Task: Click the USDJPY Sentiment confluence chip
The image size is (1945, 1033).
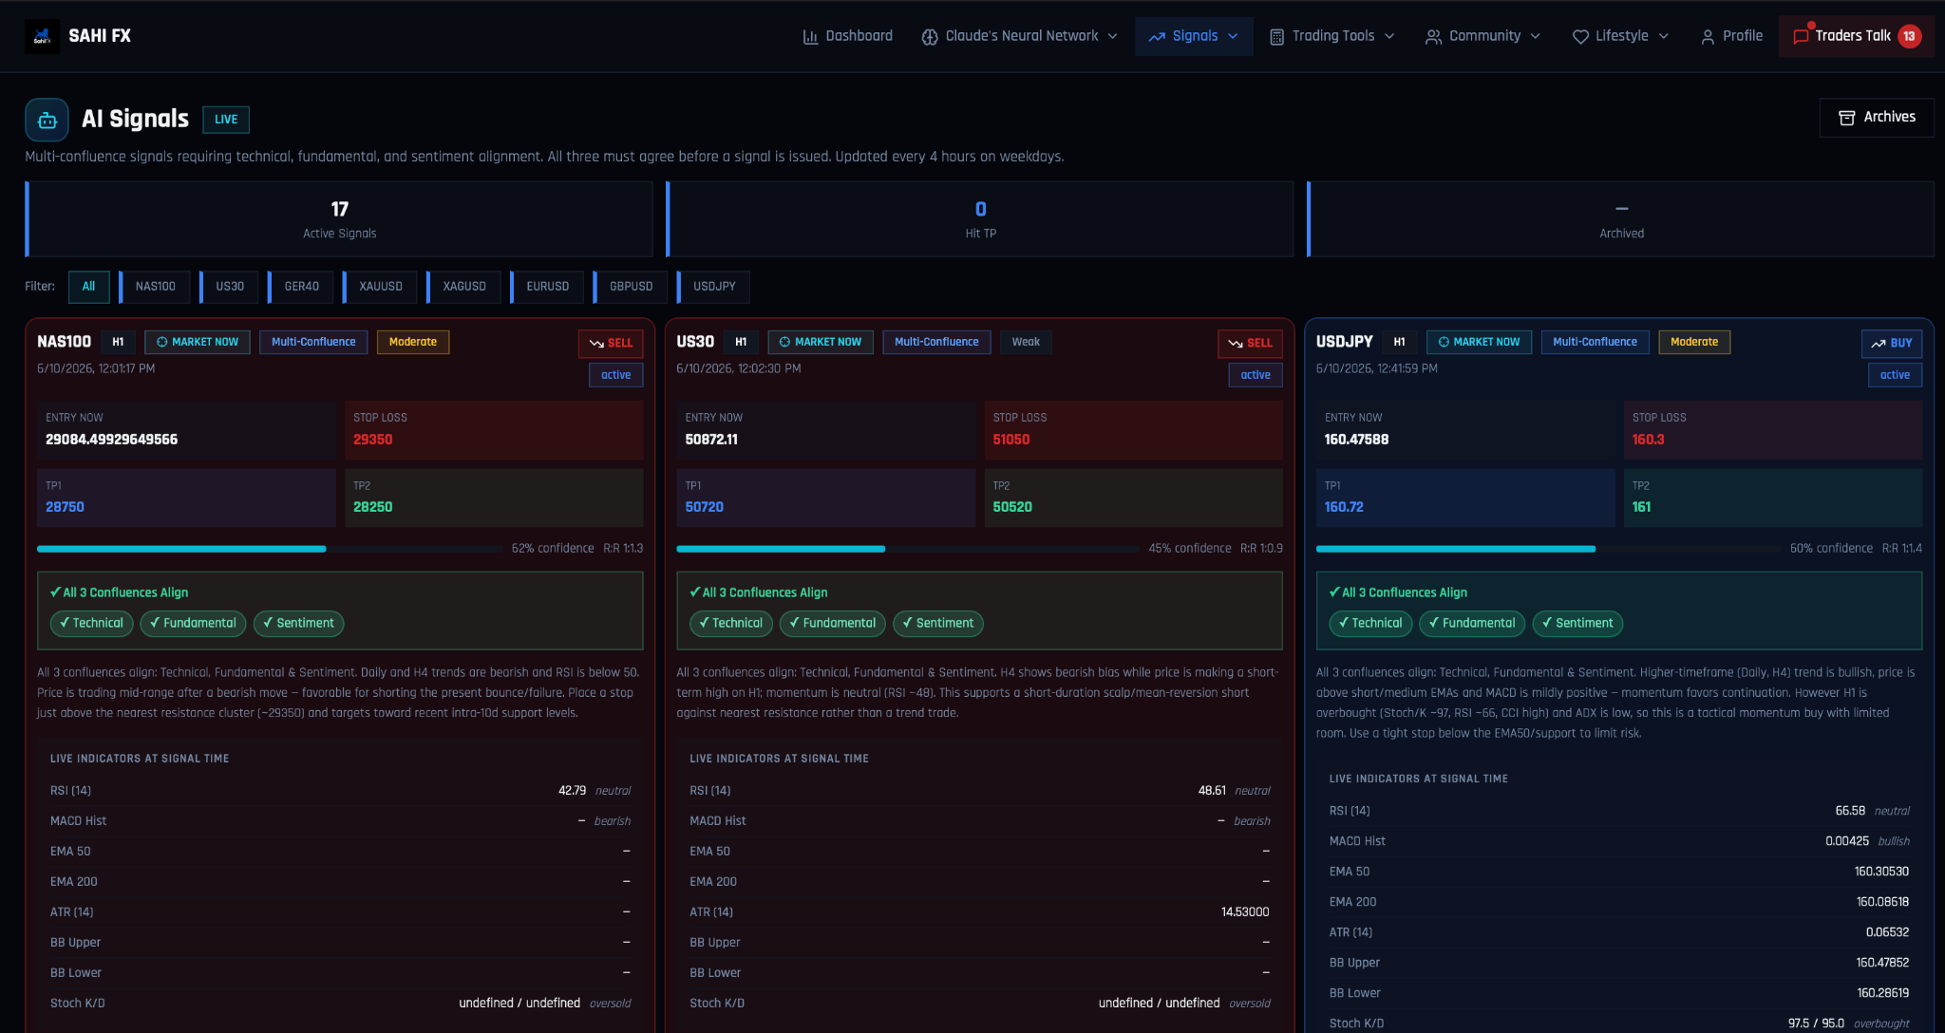Action: point(1577,624)
